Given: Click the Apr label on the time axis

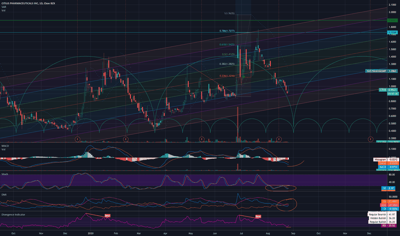Looking at the screenshot, I should click(x=165, y=233).
